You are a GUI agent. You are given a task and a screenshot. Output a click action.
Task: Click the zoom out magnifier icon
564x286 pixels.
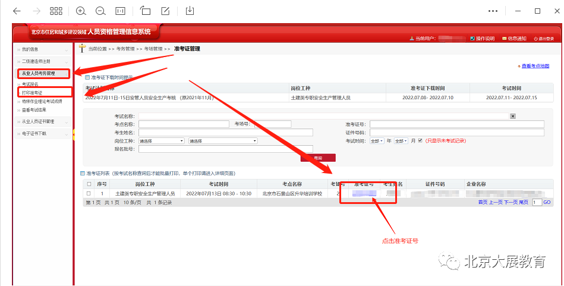point(100,11)
